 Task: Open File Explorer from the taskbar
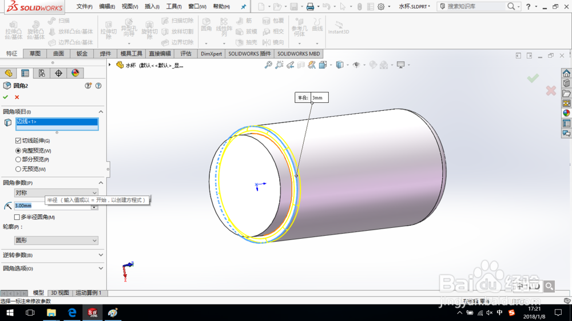coord(51,312)
